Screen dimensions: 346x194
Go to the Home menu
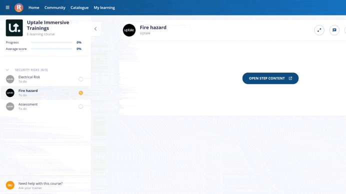34,7
